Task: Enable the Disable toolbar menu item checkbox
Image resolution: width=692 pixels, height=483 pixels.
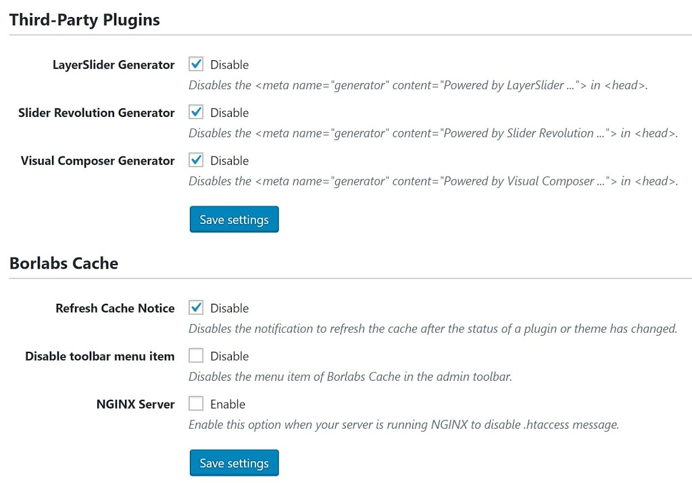Action: 195,356
